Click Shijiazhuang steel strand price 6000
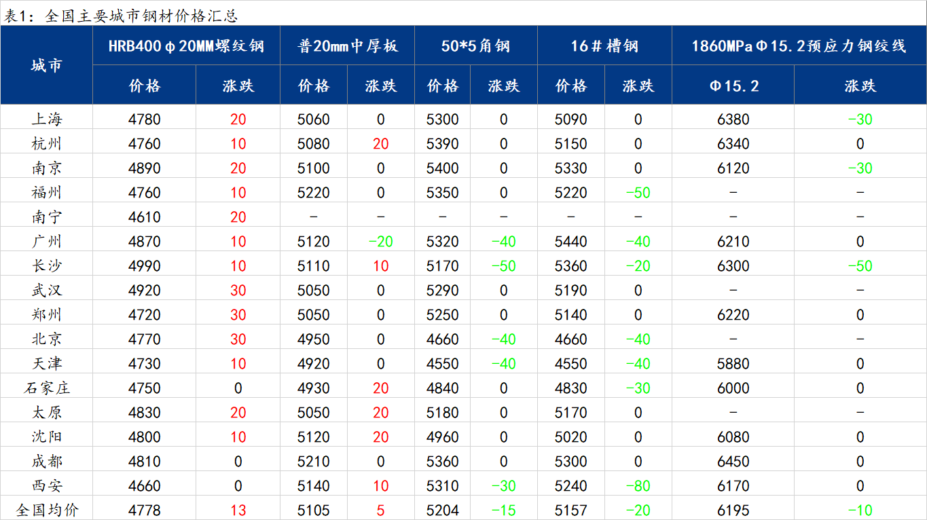927x520 pixels. click(x=733, y=388)
